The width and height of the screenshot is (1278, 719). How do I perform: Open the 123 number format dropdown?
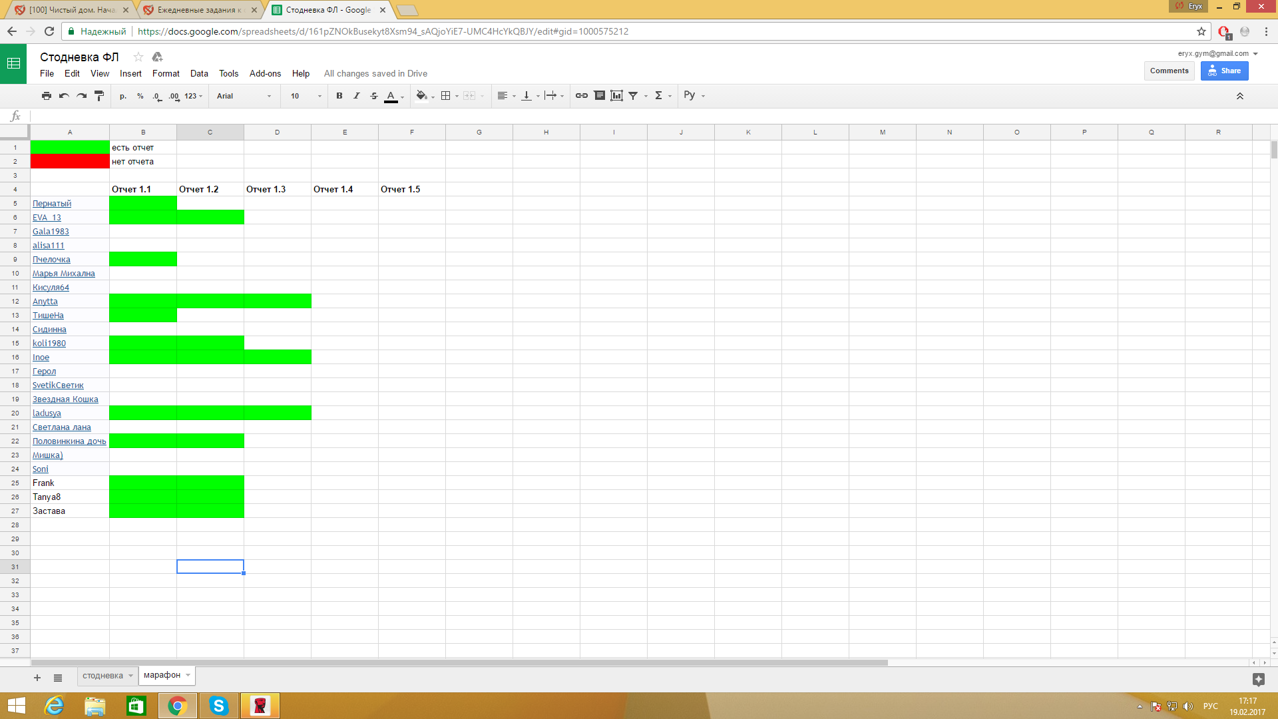193,96
